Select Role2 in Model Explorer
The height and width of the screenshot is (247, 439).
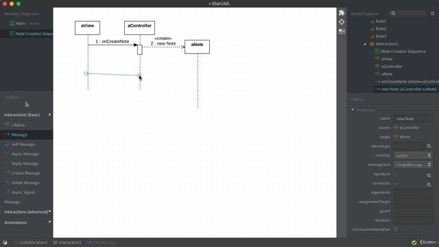[381, 29]
